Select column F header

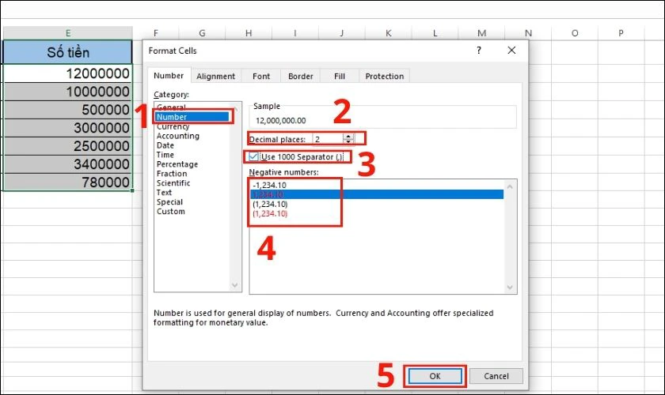(156, 33)
